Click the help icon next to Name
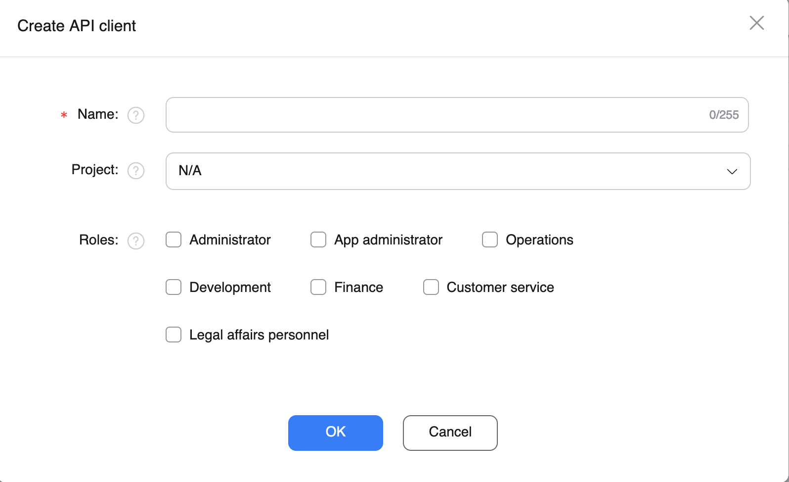 coord(136,115)
